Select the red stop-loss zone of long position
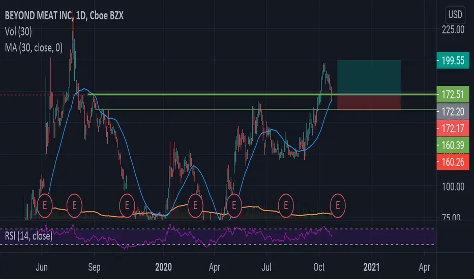Image resolution: width=474 pixels, height=279 pixels. click(x=369, y=102)
